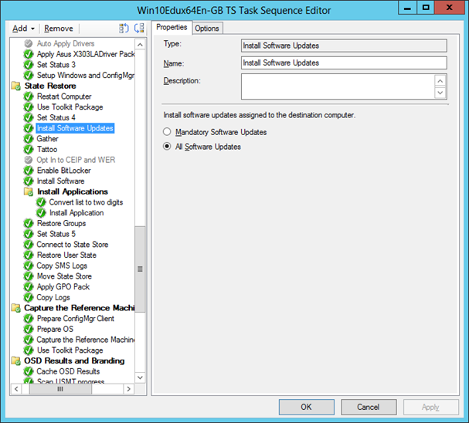The image size is (469, 423).
Task: Click the OSD Results and Branding folder icon
Action: 17,360
